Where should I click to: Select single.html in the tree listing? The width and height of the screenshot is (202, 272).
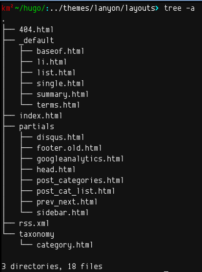tap(60, 84)
